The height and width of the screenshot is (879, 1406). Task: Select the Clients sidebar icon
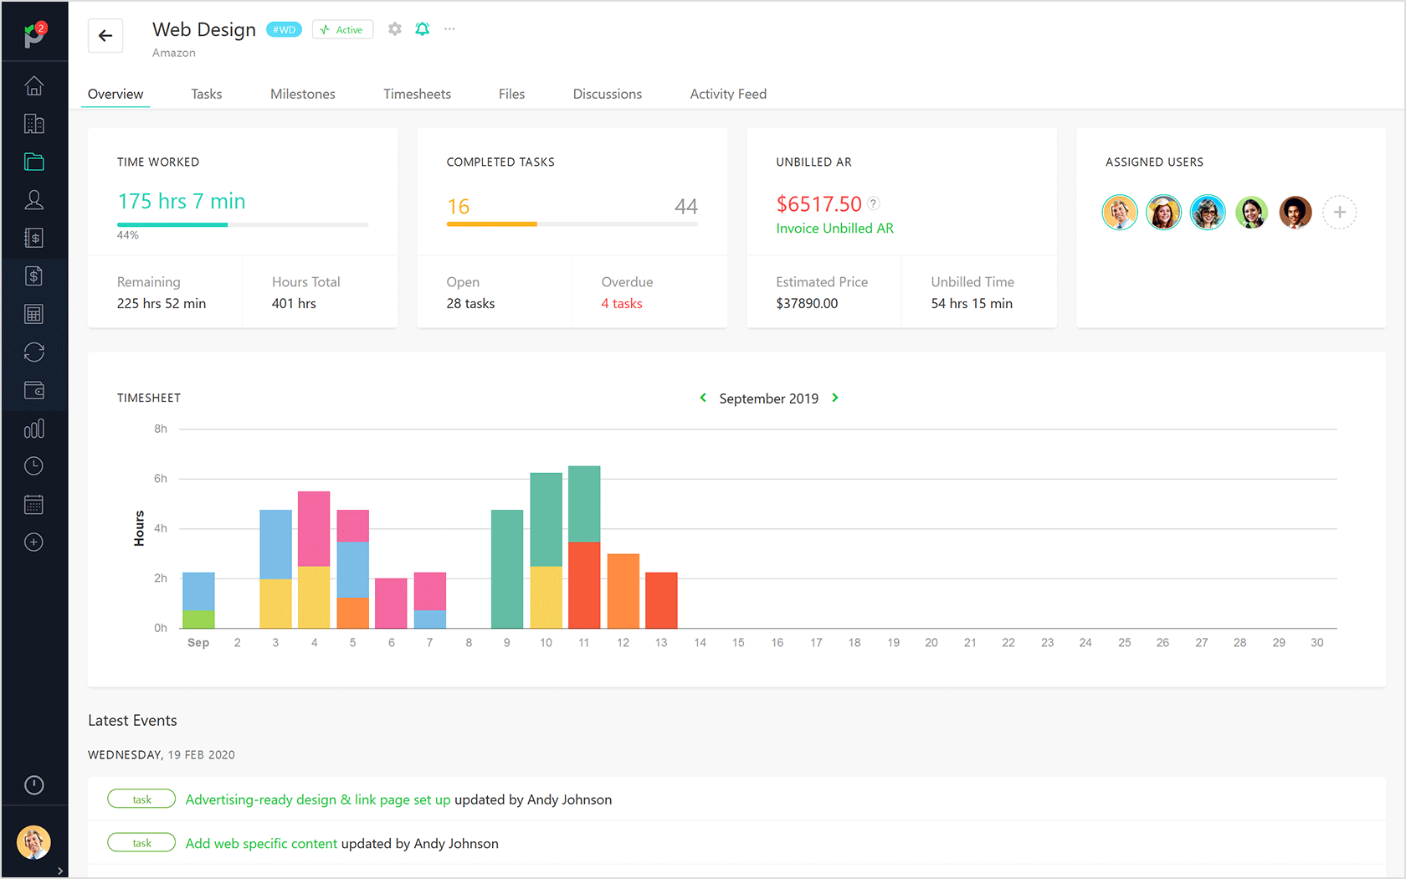pyautogui.click(x=33, y=123)
